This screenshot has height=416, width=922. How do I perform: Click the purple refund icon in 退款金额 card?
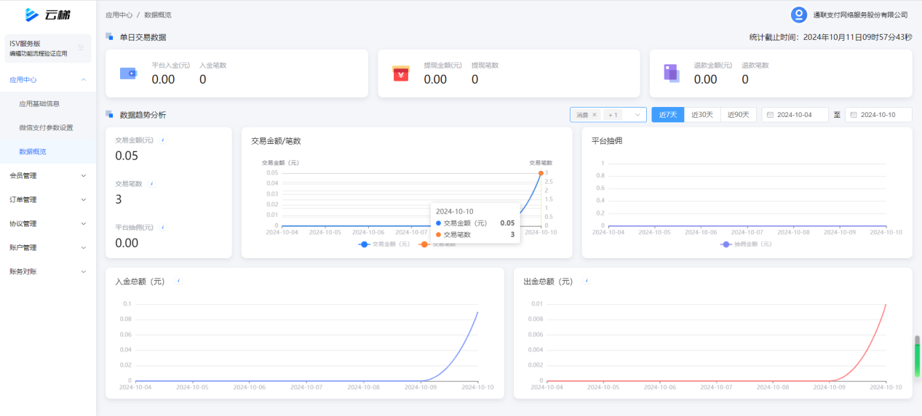click(x=671, y=73)
